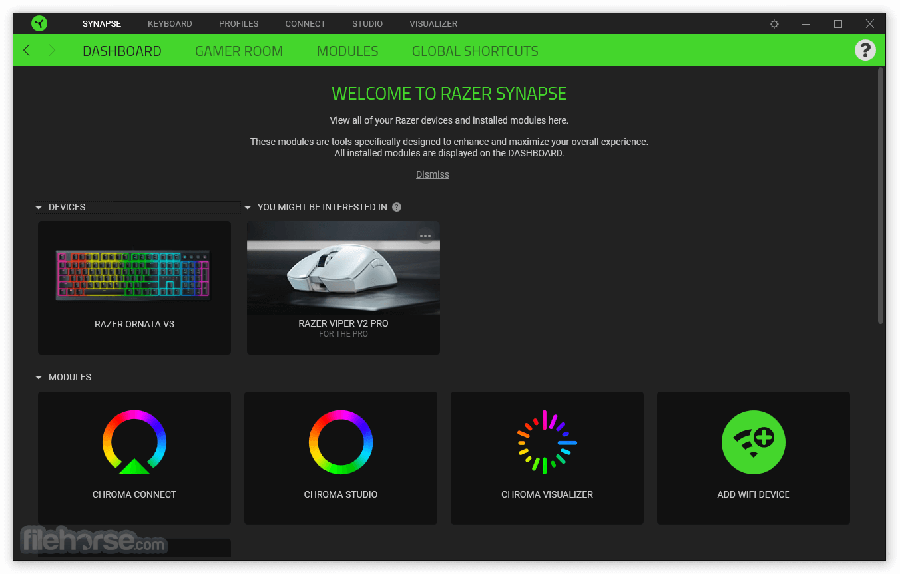
Task: Minimize the Razer Synapse window
Action: click(806, 24)
